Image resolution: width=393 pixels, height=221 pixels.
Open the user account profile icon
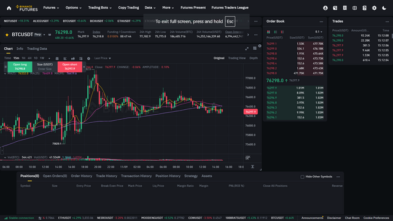pyautogui.click(x=325, y=8)
